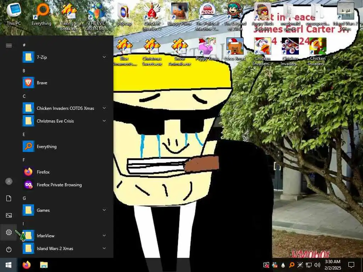Open the user account icon in Start sidebar
The height and width of the screenshot is (272, 363).
pyautogui.click(x=9, y=181)
